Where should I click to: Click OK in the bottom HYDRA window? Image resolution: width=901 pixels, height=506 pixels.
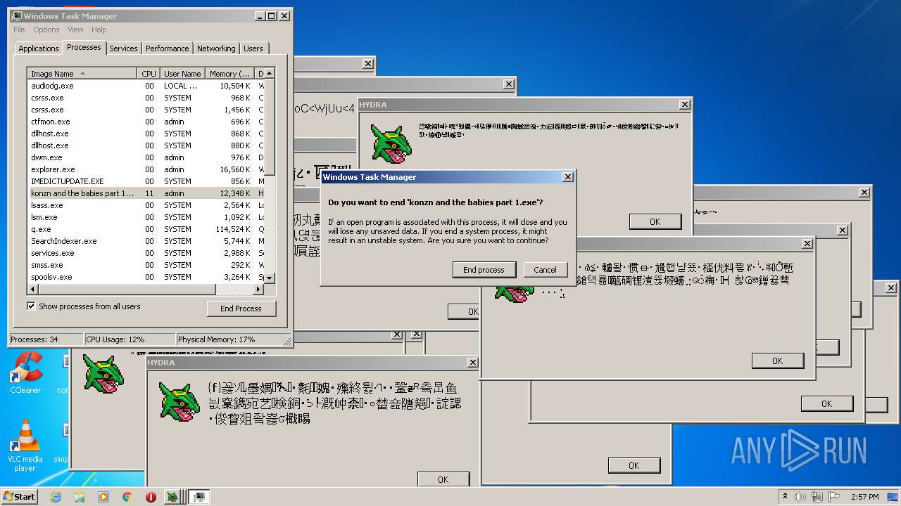(x=443, y=479)
